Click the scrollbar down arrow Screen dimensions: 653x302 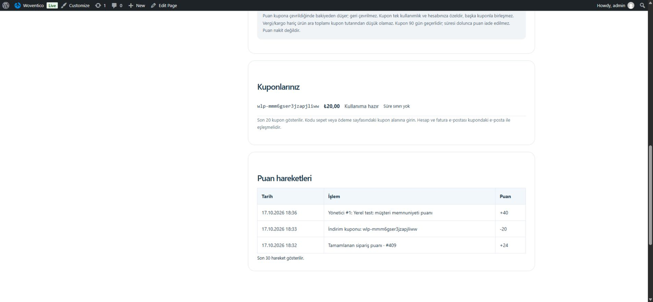coord(650,299)
